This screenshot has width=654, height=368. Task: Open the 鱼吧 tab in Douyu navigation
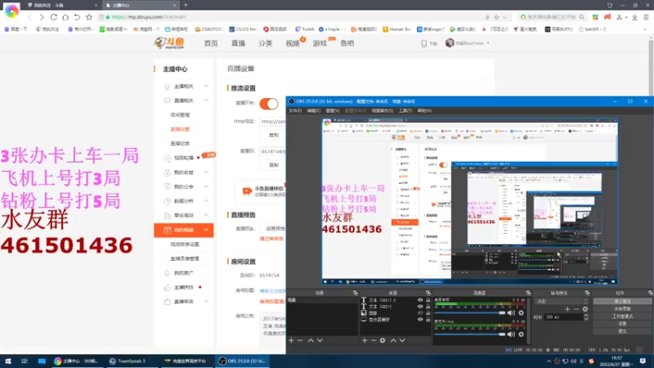(347, 43)
